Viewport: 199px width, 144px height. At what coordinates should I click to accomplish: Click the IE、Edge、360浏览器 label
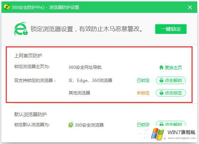90,81
